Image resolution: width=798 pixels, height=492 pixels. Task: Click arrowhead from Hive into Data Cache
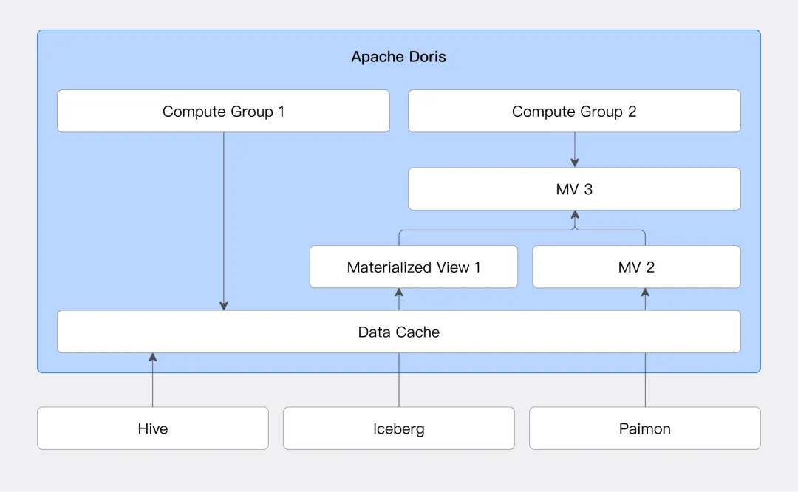[153, 358]
